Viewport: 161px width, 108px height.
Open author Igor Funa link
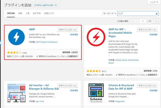[40, 101]
